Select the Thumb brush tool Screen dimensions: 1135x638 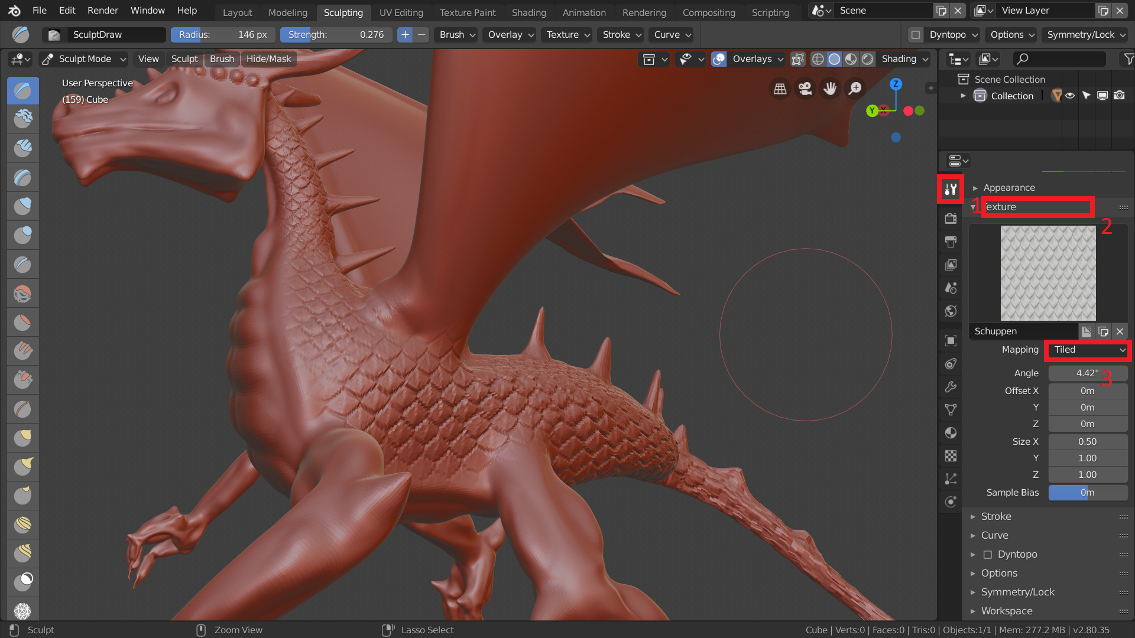[23, 496]
